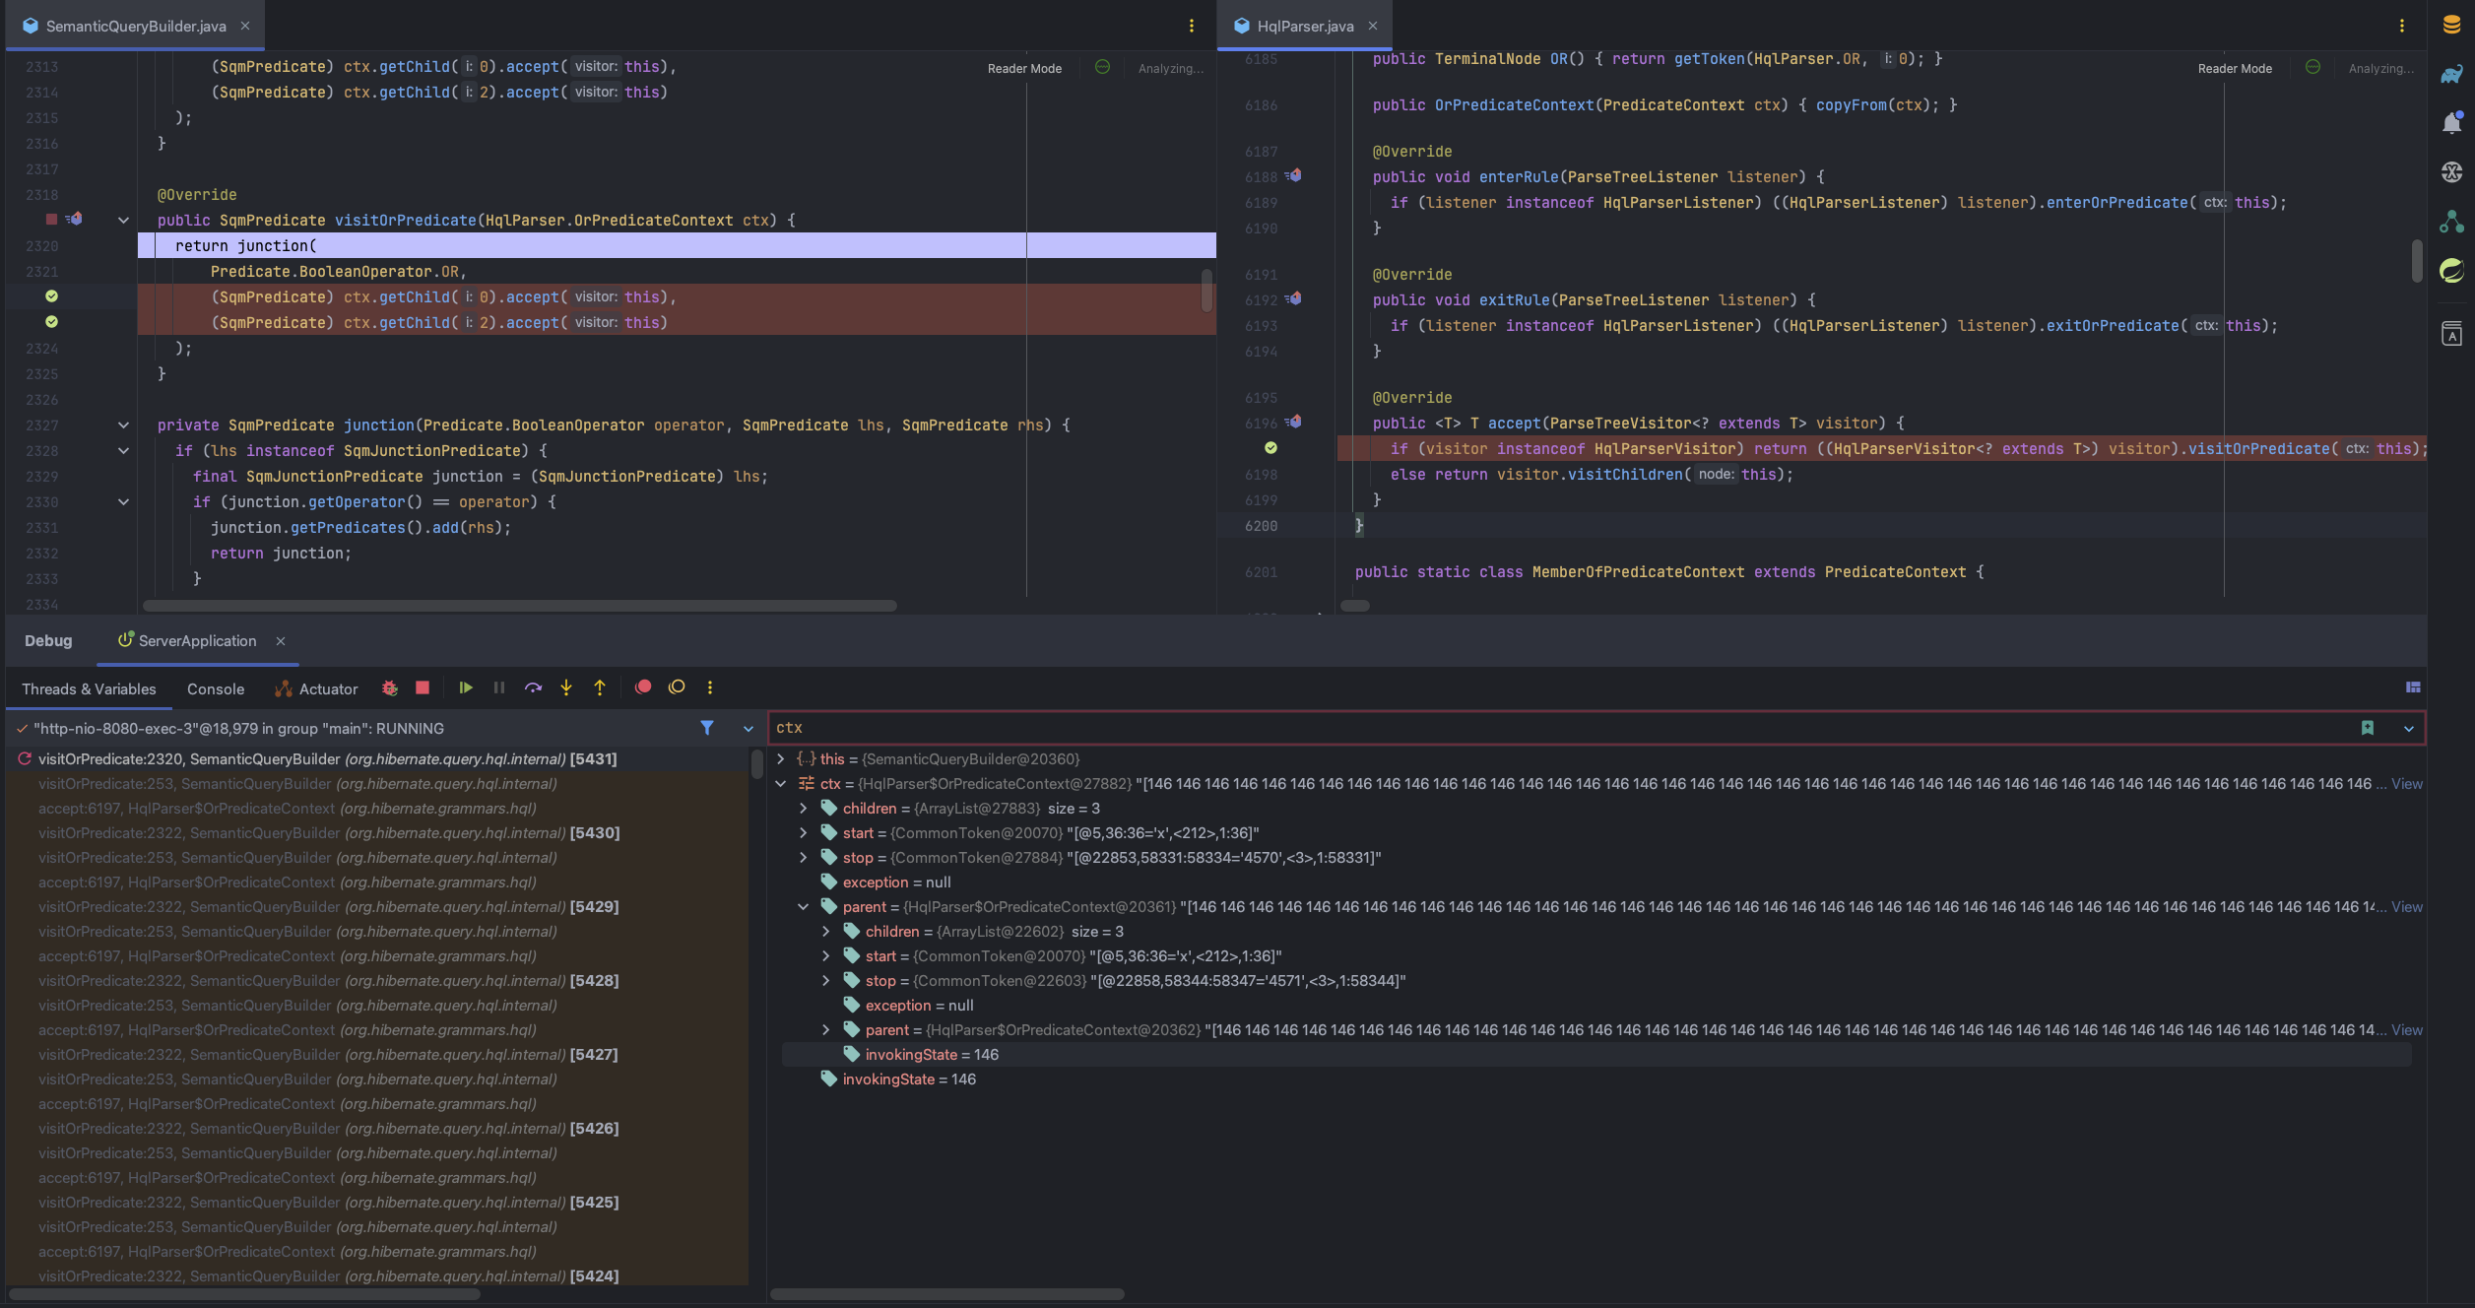Expand ctx children ArrayList@27883

point(804,808)
